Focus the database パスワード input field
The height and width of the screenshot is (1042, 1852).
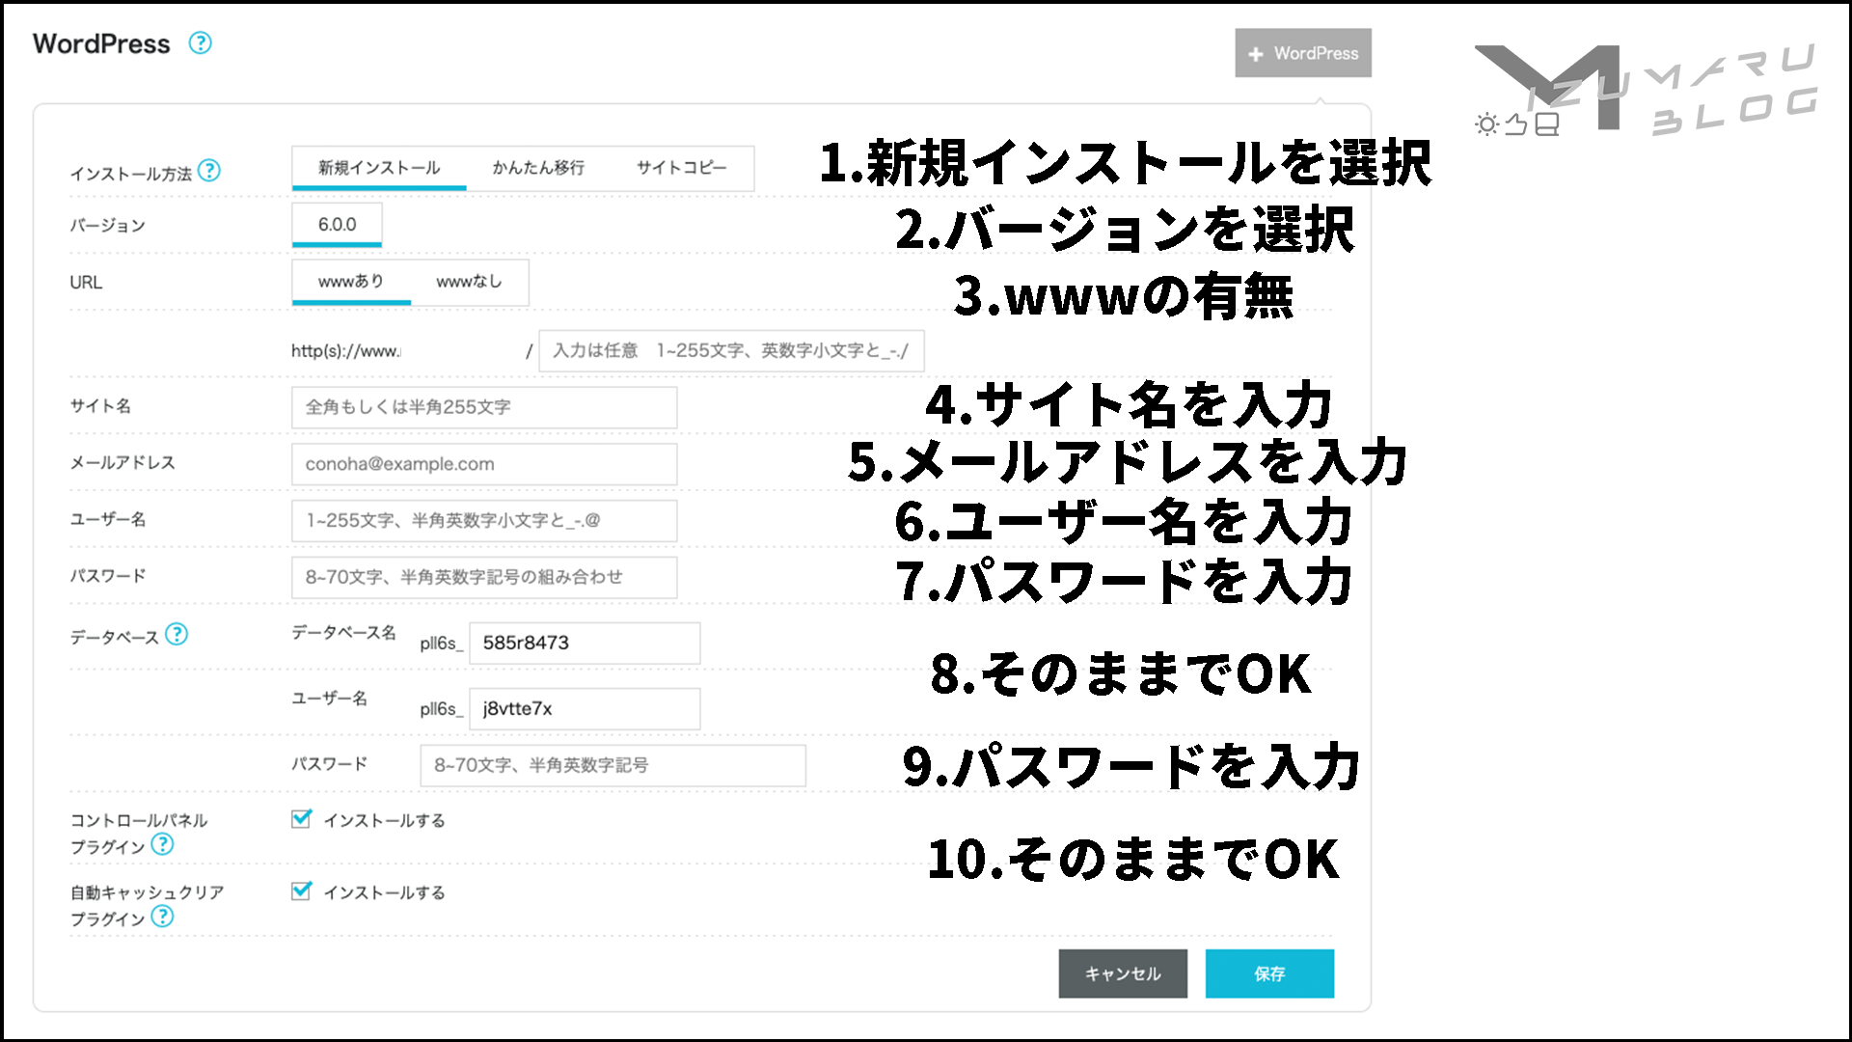tap(613, 765)
